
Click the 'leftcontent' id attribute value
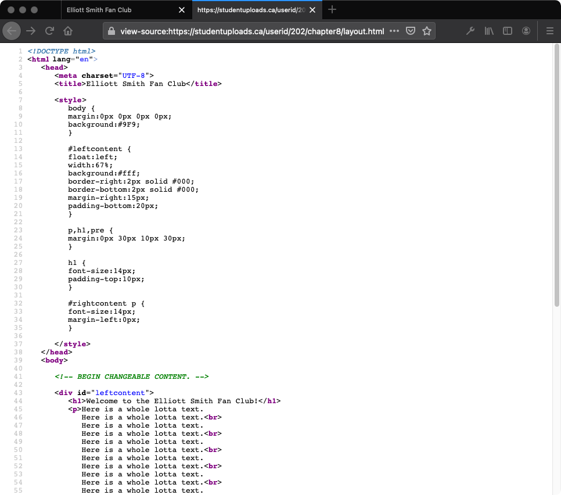(x=120, y=393)
